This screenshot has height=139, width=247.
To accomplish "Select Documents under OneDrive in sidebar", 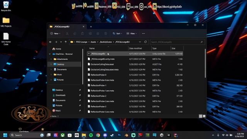I will (x=60, y=69).
